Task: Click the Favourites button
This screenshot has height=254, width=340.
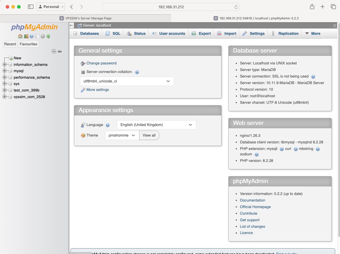Action: [29, 44]
